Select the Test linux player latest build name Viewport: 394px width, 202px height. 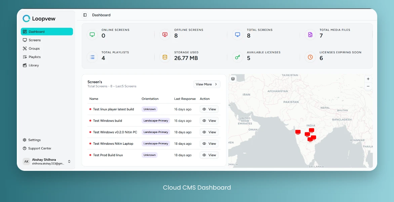click(x=113, y=109)
